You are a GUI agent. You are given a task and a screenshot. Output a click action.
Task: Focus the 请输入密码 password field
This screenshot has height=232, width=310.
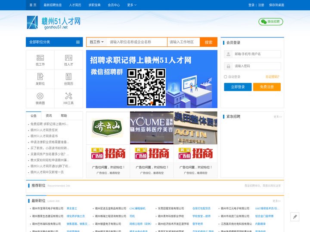257,66
